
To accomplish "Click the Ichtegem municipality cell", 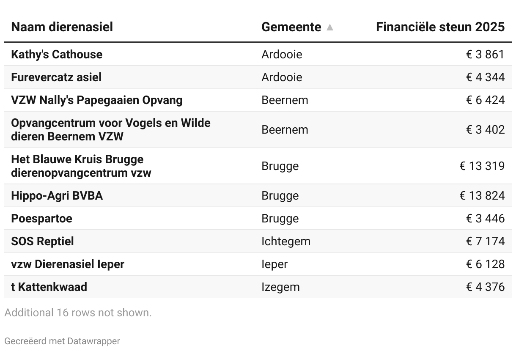I will click(x=286, y=241).
